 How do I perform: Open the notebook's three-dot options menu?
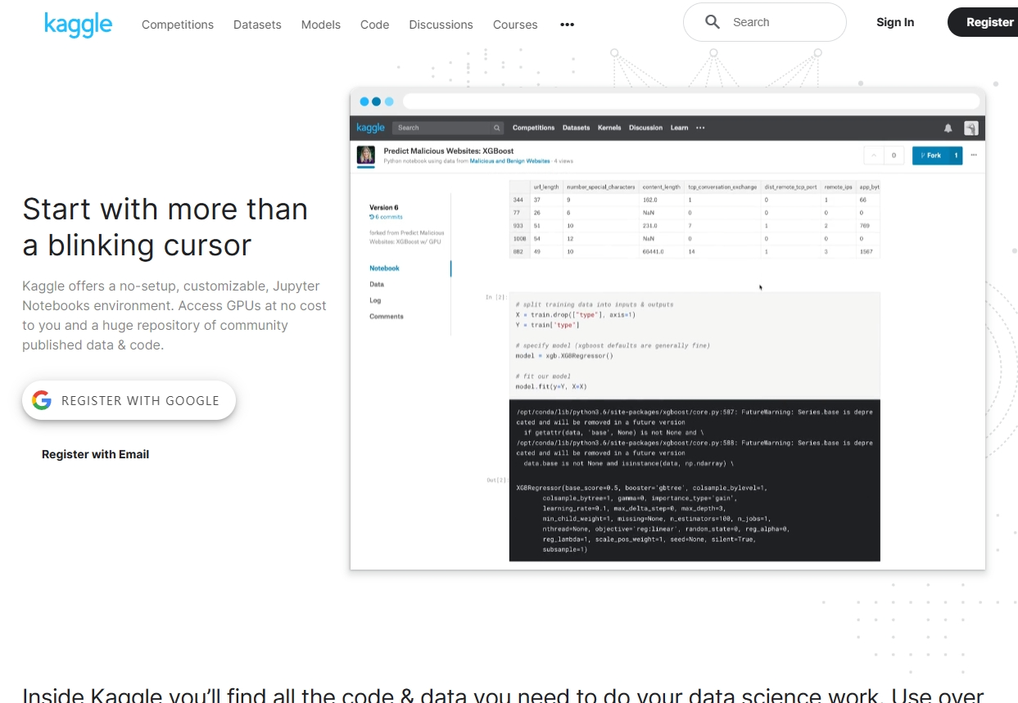(x=974, y=155)
